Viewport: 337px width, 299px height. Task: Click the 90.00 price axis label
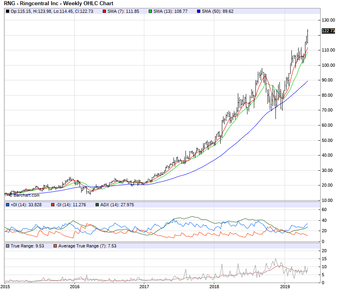(327, 80)
